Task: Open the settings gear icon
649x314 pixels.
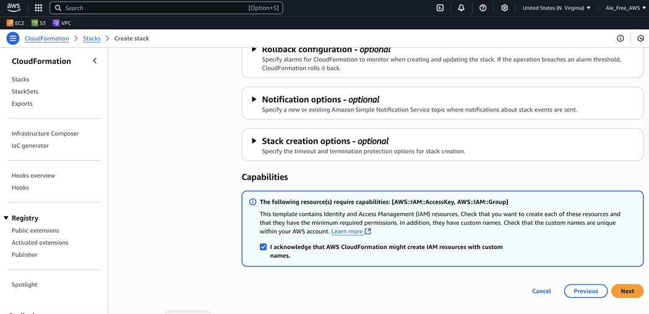Action: [504, 8]
